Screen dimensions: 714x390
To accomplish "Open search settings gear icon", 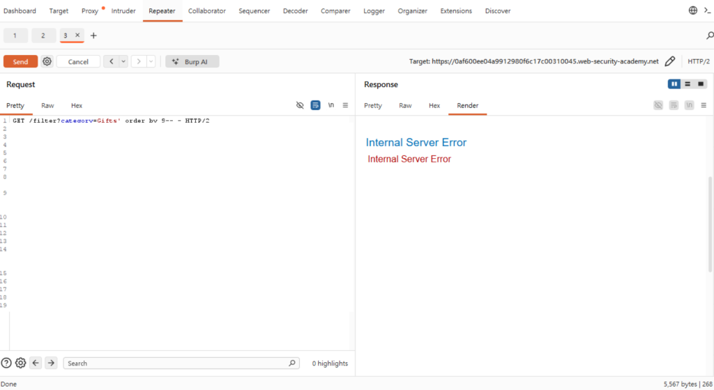I will (x=20, y=363).
